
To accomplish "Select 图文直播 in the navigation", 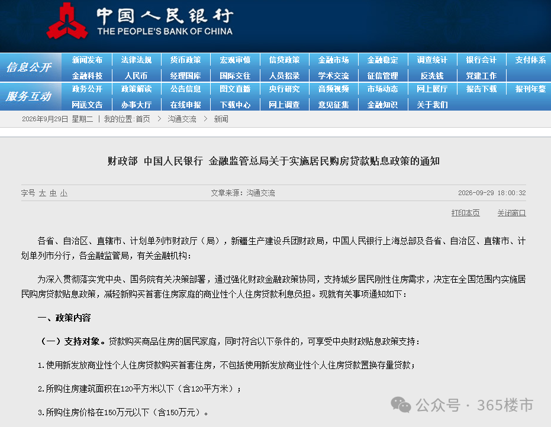I will tap(235, 89).
